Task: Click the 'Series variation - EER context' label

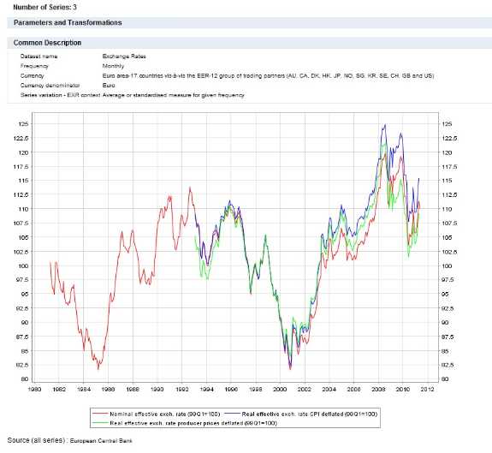Action: click(60, 95)
